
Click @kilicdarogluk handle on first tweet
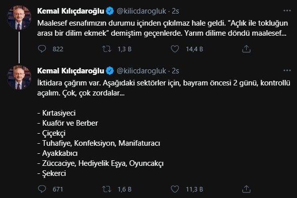(x=141, y=11)
